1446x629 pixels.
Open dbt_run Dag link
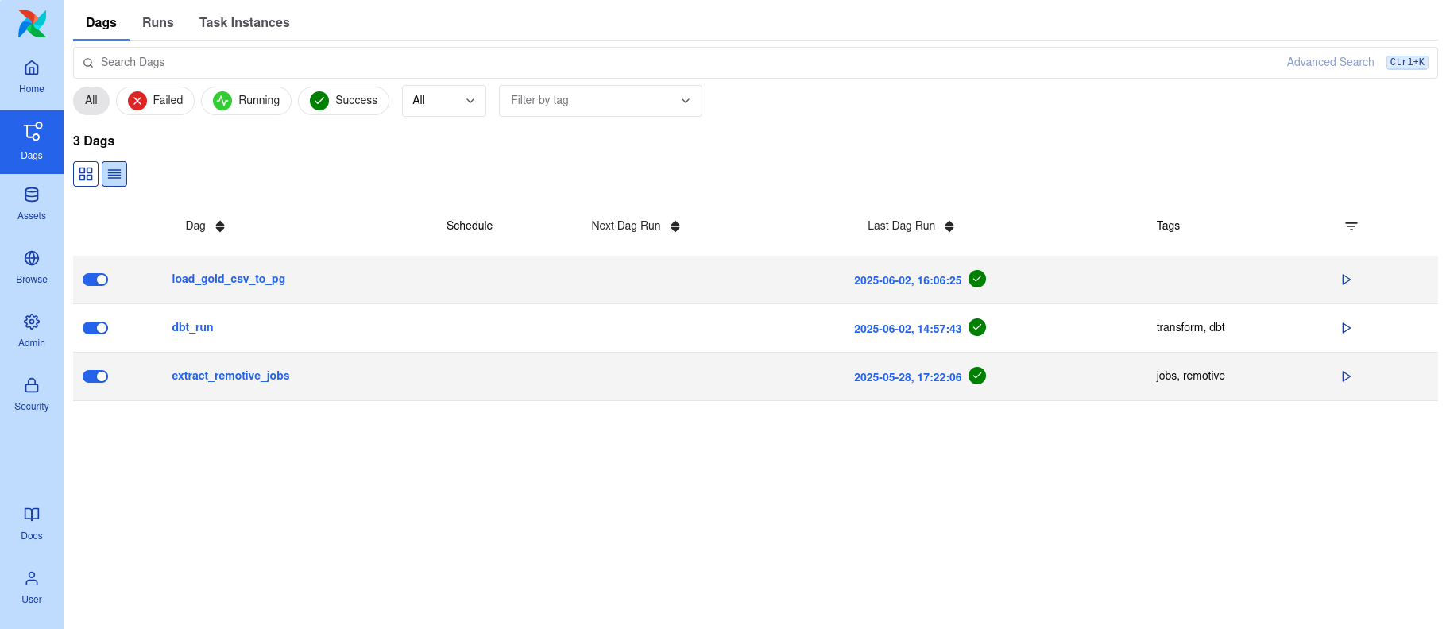coord(192,327)
